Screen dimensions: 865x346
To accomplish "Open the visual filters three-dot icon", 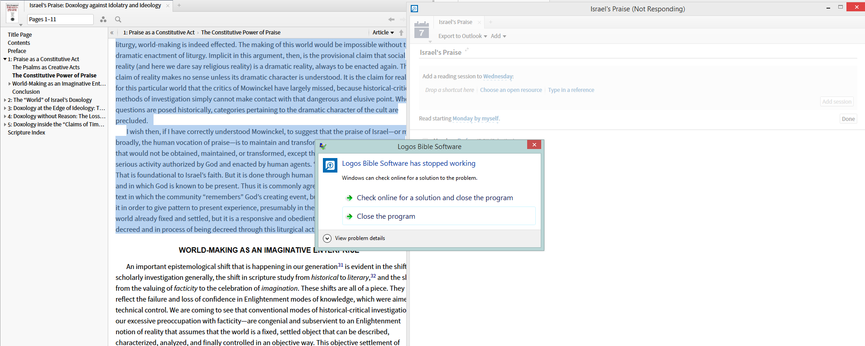I will click(x=103, y=19).
